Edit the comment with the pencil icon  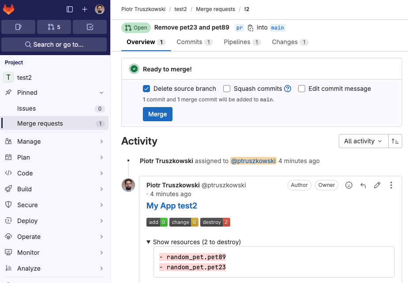click(377, 185)
